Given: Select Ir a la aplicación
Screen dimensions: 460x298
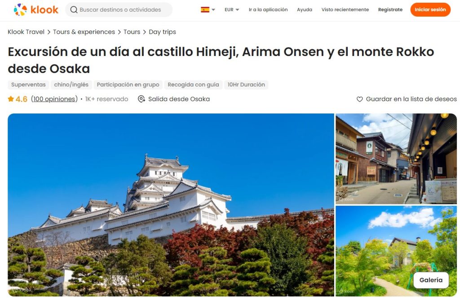Looking at the screenshot, I should (268, 10).
